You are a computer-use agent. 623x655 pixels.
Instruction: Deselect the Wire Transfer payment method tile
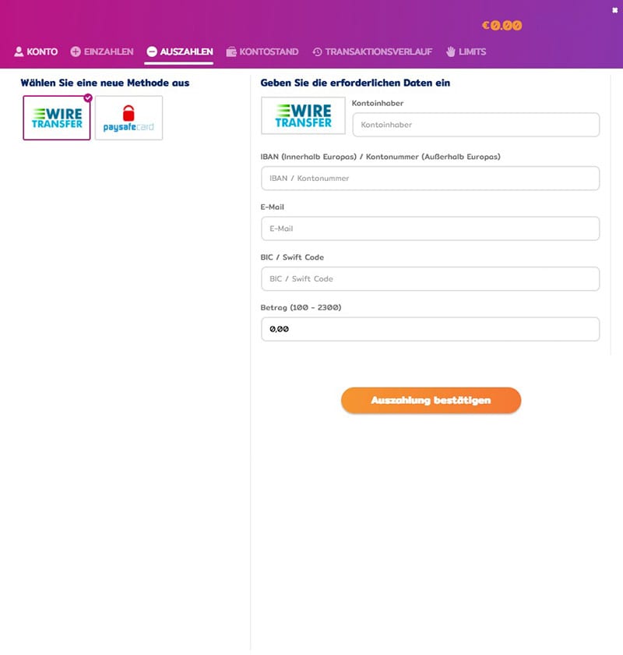55,118
